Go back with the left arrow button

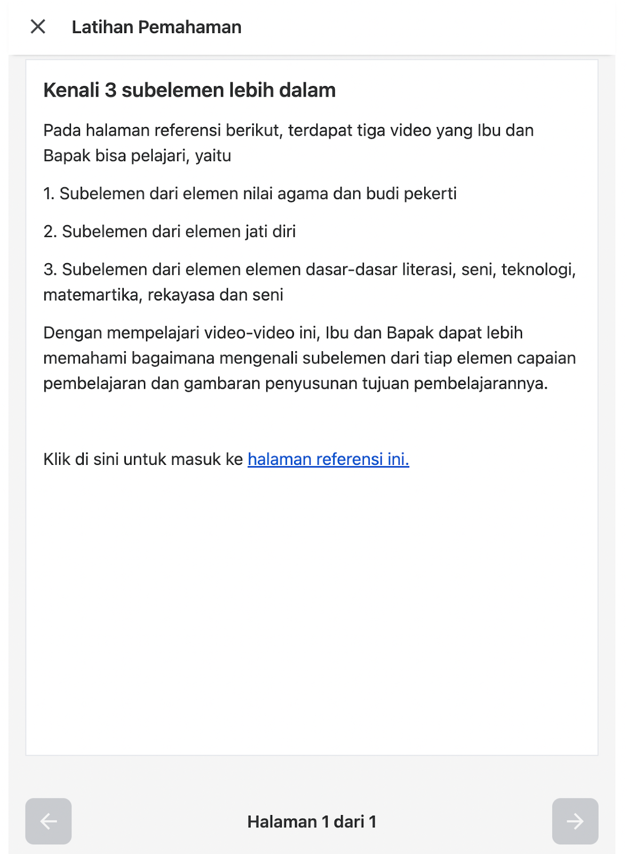[49, 821]
